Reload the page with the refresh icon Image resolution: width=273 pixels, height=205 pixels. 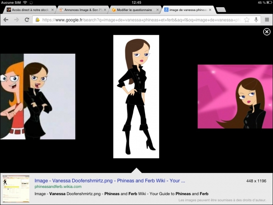click(27, 20)
